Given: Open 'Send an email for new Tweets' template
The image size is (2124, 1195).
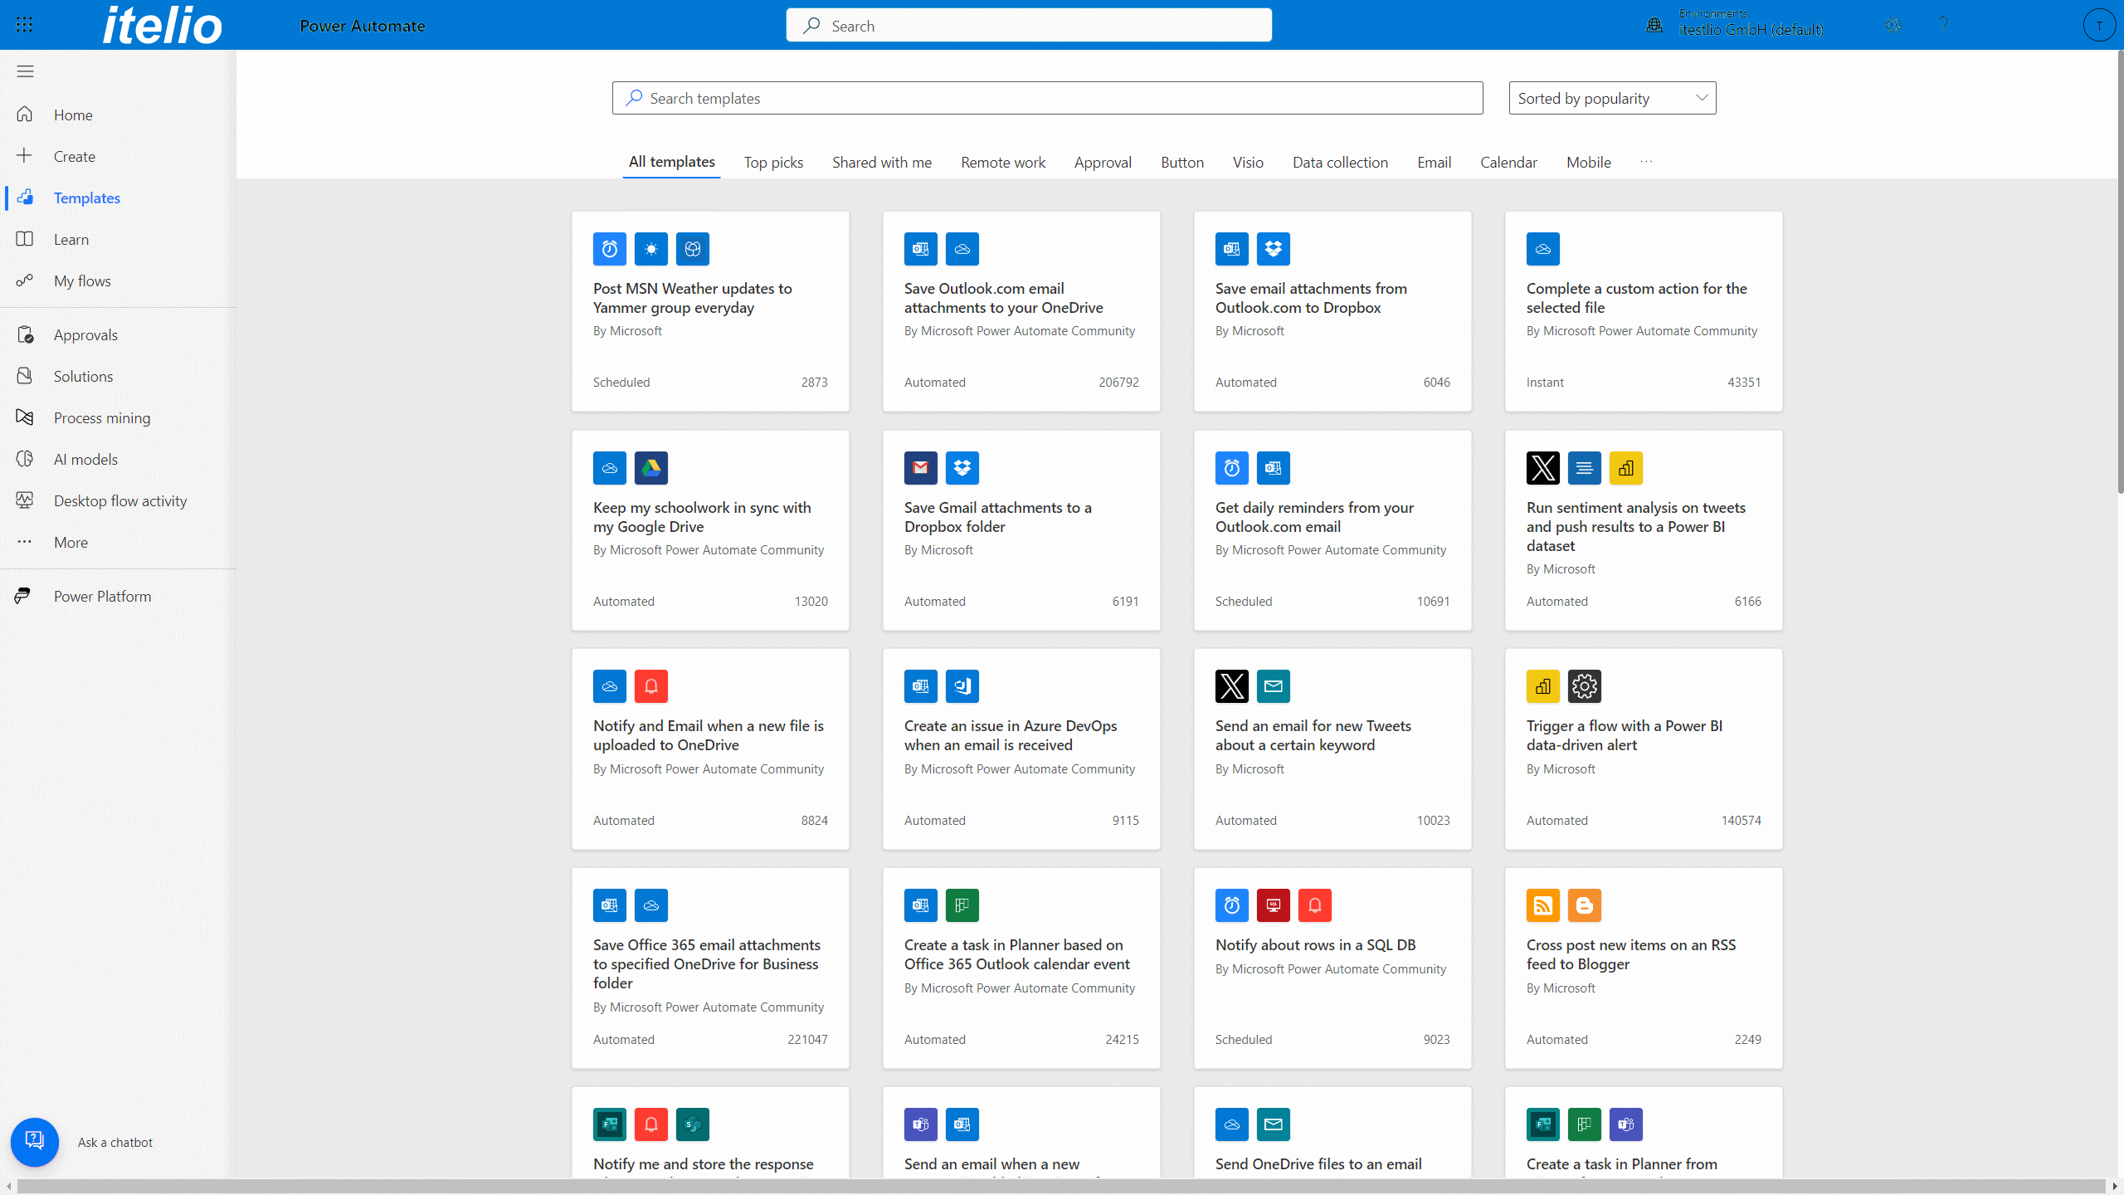Looking at the screenshot, I should 1332,749.
